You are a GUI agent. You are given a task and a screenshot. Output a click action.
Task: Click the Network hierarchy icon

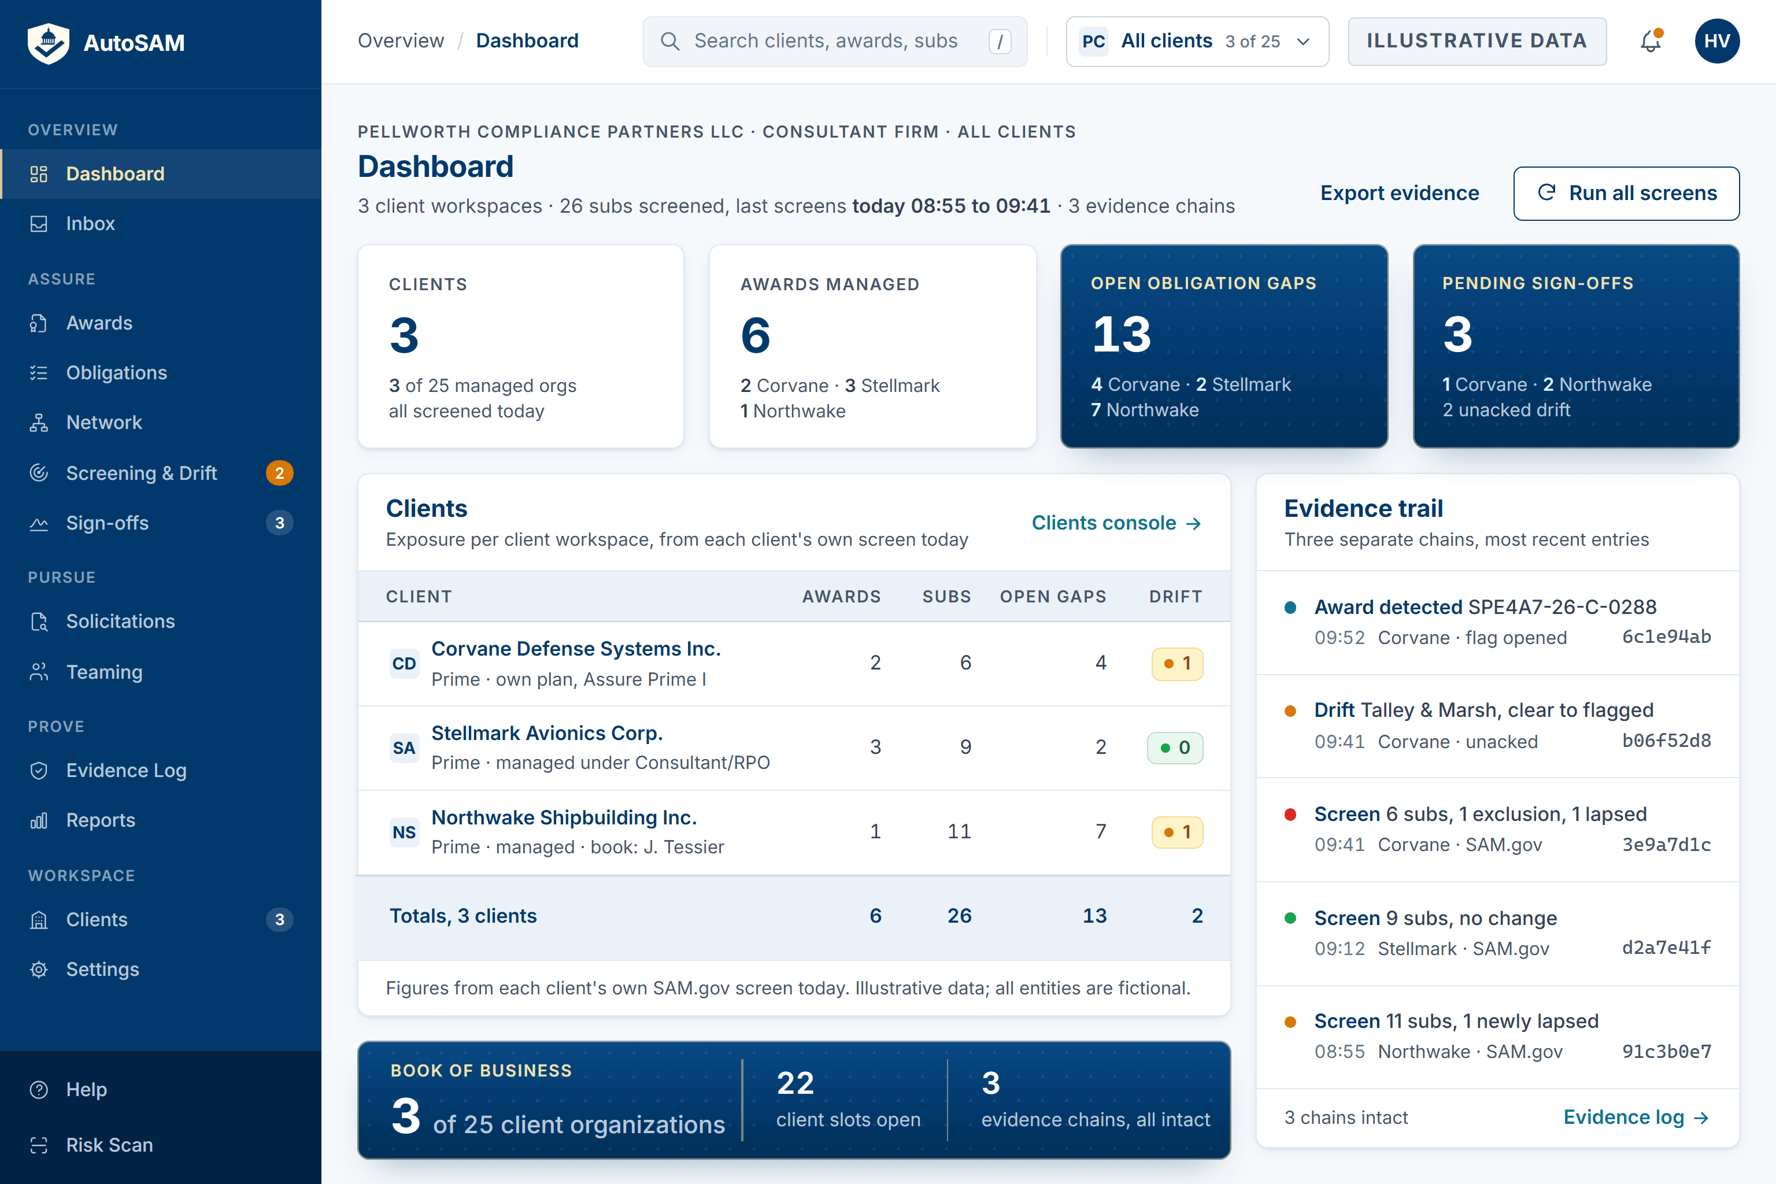[39, 422]
